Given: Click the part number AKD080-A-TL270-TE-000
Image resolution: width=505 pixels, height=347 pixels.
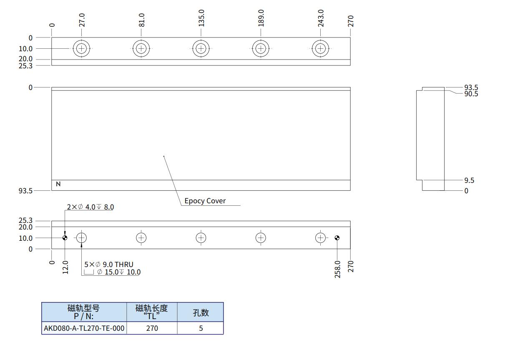Looking at the screenshot, I should pos(85,328).
